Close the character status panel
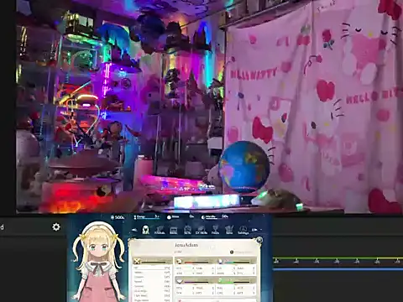403x302 pixels. [x=259, y=240]
